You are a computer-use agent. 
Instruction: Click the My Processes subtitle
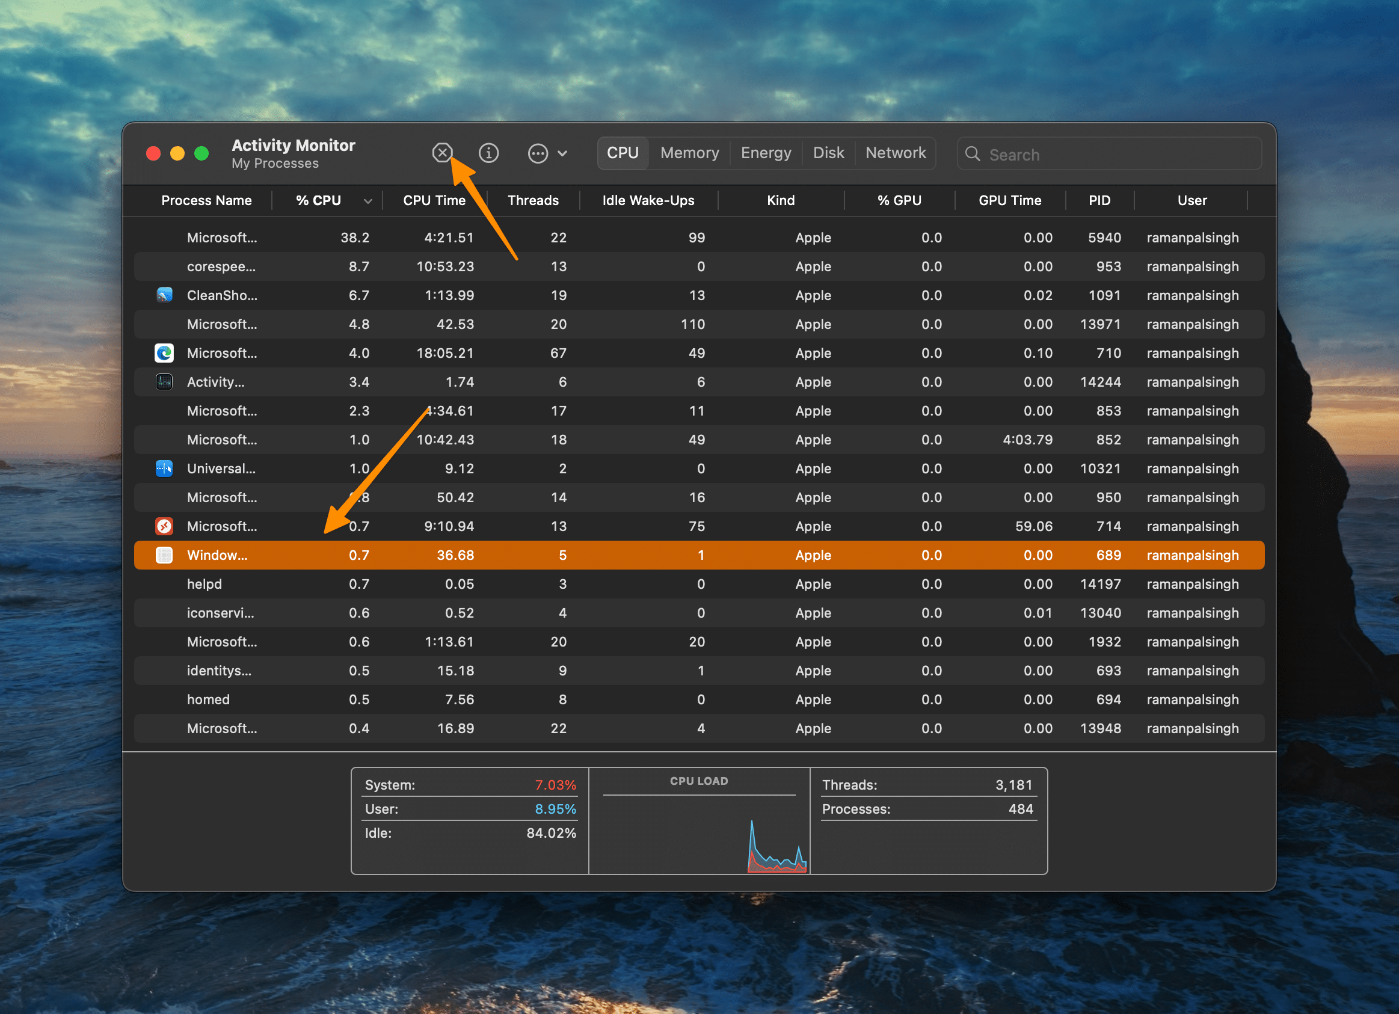(275, 164)
